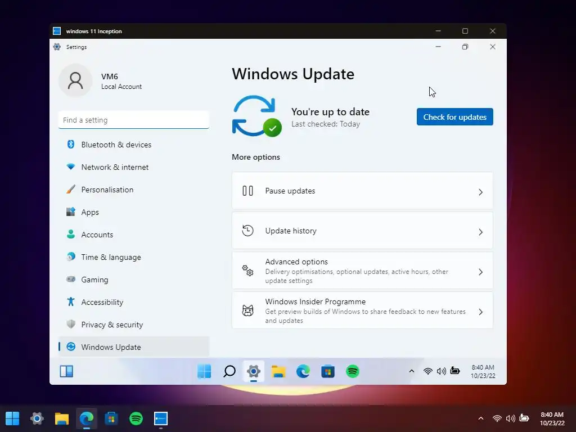Expand the Advanced options chevron
The width and height of the screenshot is (576, 432).
(480, 272)
